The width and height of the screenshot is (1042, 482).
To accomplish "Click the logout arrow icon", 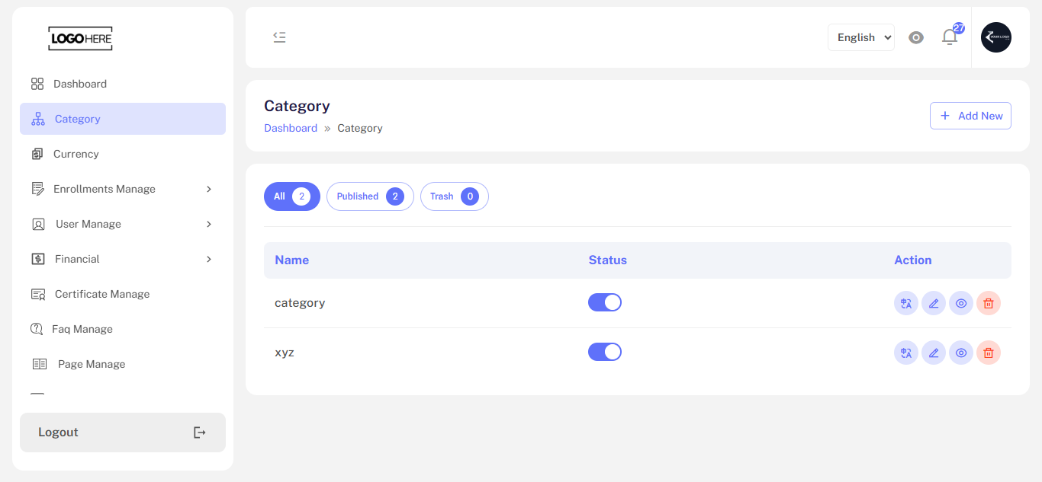I will click(200, 433).
